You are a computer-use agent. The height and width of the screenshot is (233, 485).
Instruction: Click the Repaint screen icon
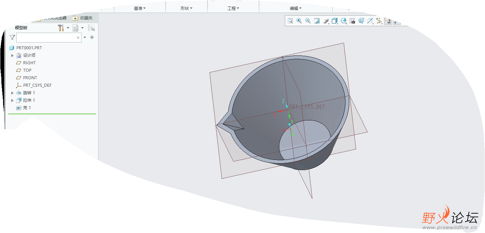click(317, 21)
